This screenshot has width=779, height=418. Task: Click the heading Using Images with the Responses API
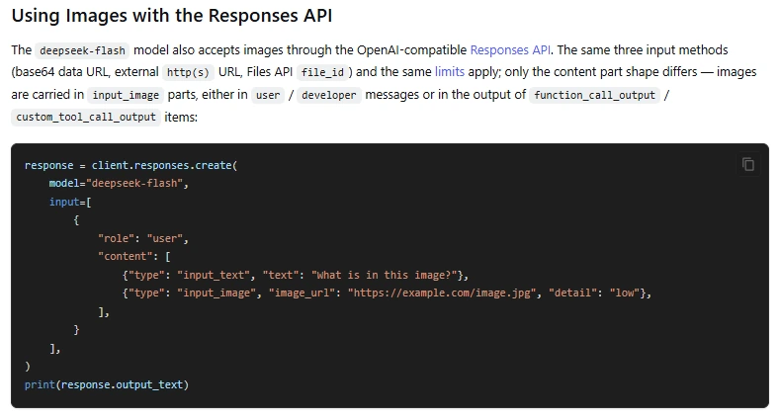[172, 16]
